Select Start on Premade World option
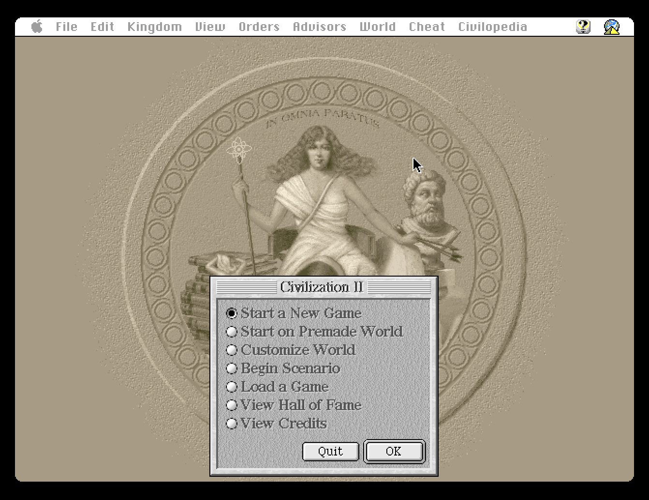 (x=314, y=332)
